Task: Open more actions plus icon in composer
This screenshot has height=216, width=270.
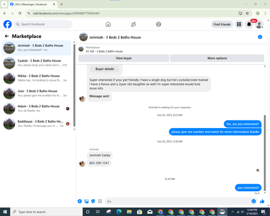Action: pos(80,201)
